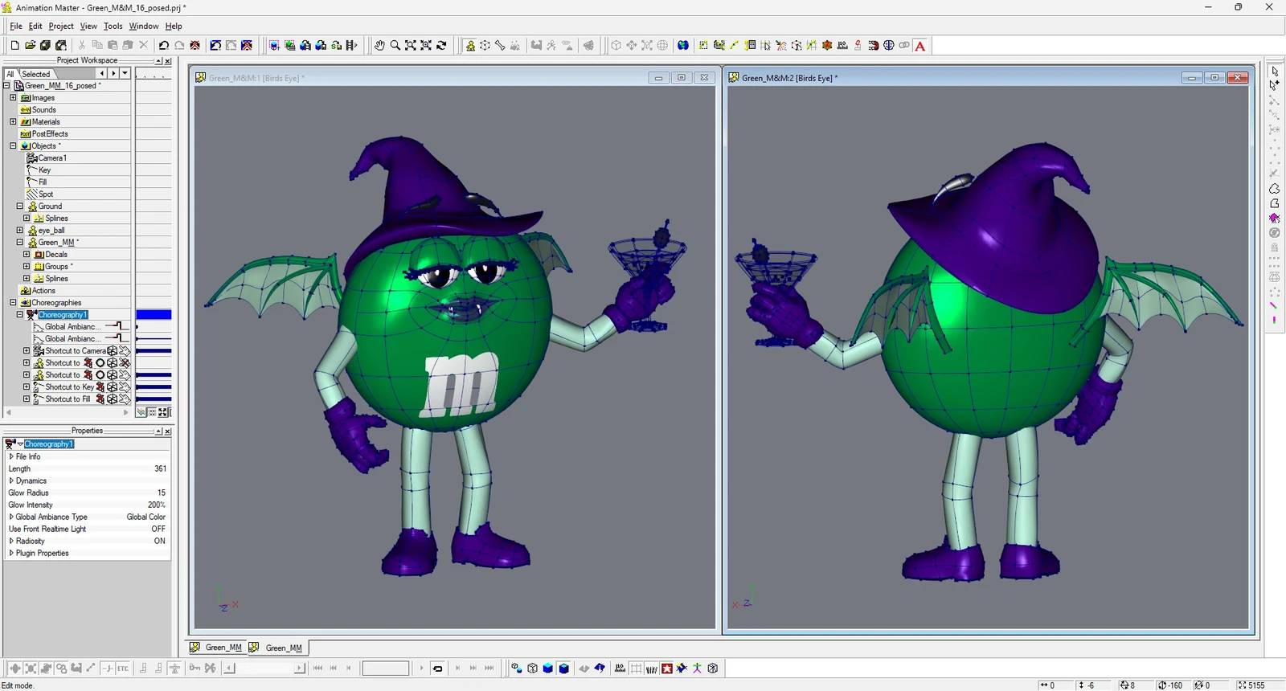Viewport: 1286px width, 691px height.
Task: Click the Selected filter button
Action: click(36, 74)
